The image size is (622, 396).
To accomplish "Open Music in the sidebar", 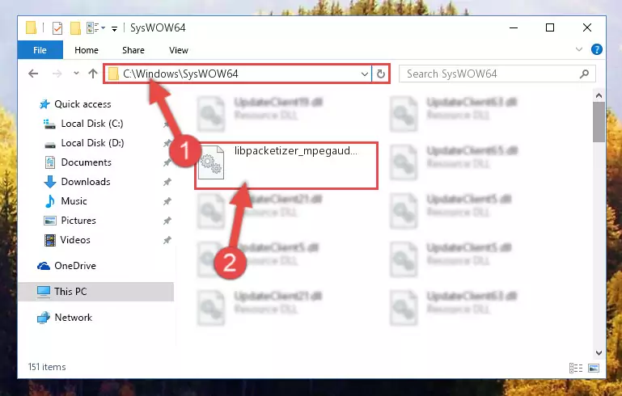I will pos(74,201).
